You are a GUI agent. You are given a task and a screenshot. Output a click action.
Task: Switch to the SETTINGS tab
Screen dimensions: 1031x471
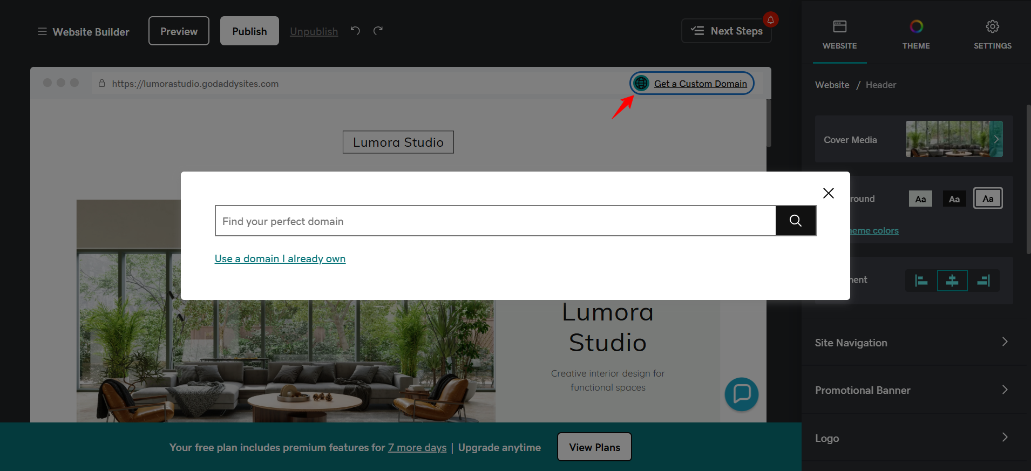click(993, 35)
